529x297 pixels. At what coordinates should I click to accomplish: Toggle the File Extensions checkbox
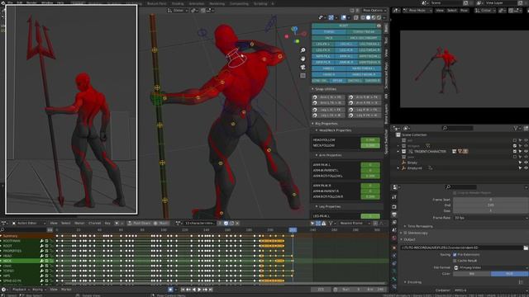pos(455,255)
